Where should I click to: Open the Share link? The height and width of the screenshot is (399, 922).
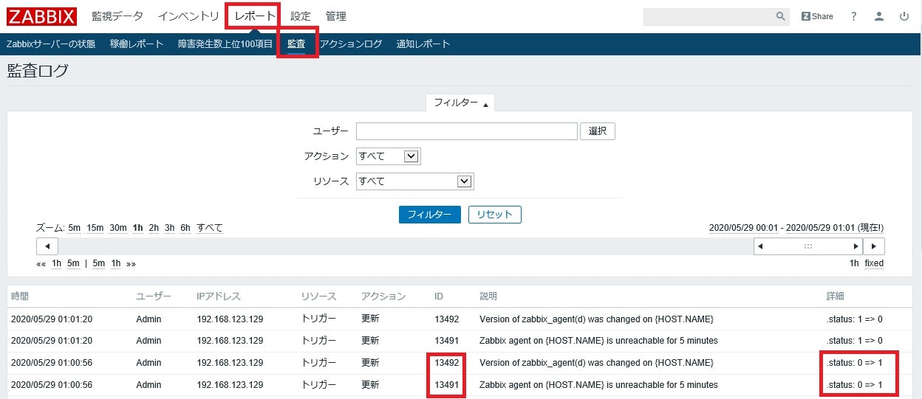817,16
